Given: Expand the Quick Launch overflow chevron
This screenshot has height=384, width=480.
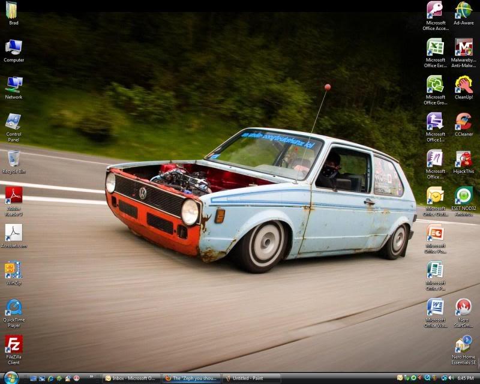Looking at the screenshot, I should [91, 376].
